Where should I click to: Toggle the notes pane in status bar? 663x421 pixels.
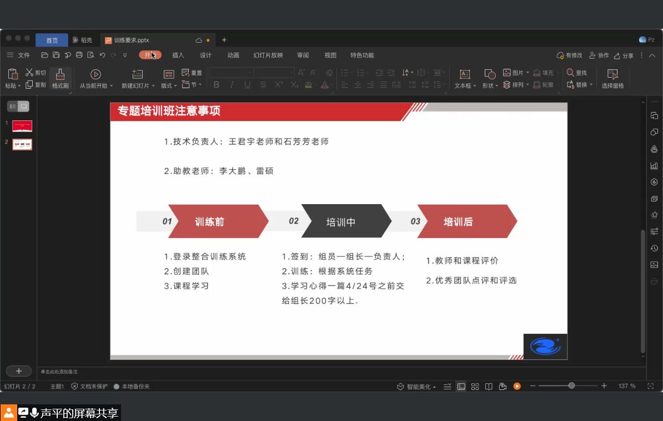(448, 387)
